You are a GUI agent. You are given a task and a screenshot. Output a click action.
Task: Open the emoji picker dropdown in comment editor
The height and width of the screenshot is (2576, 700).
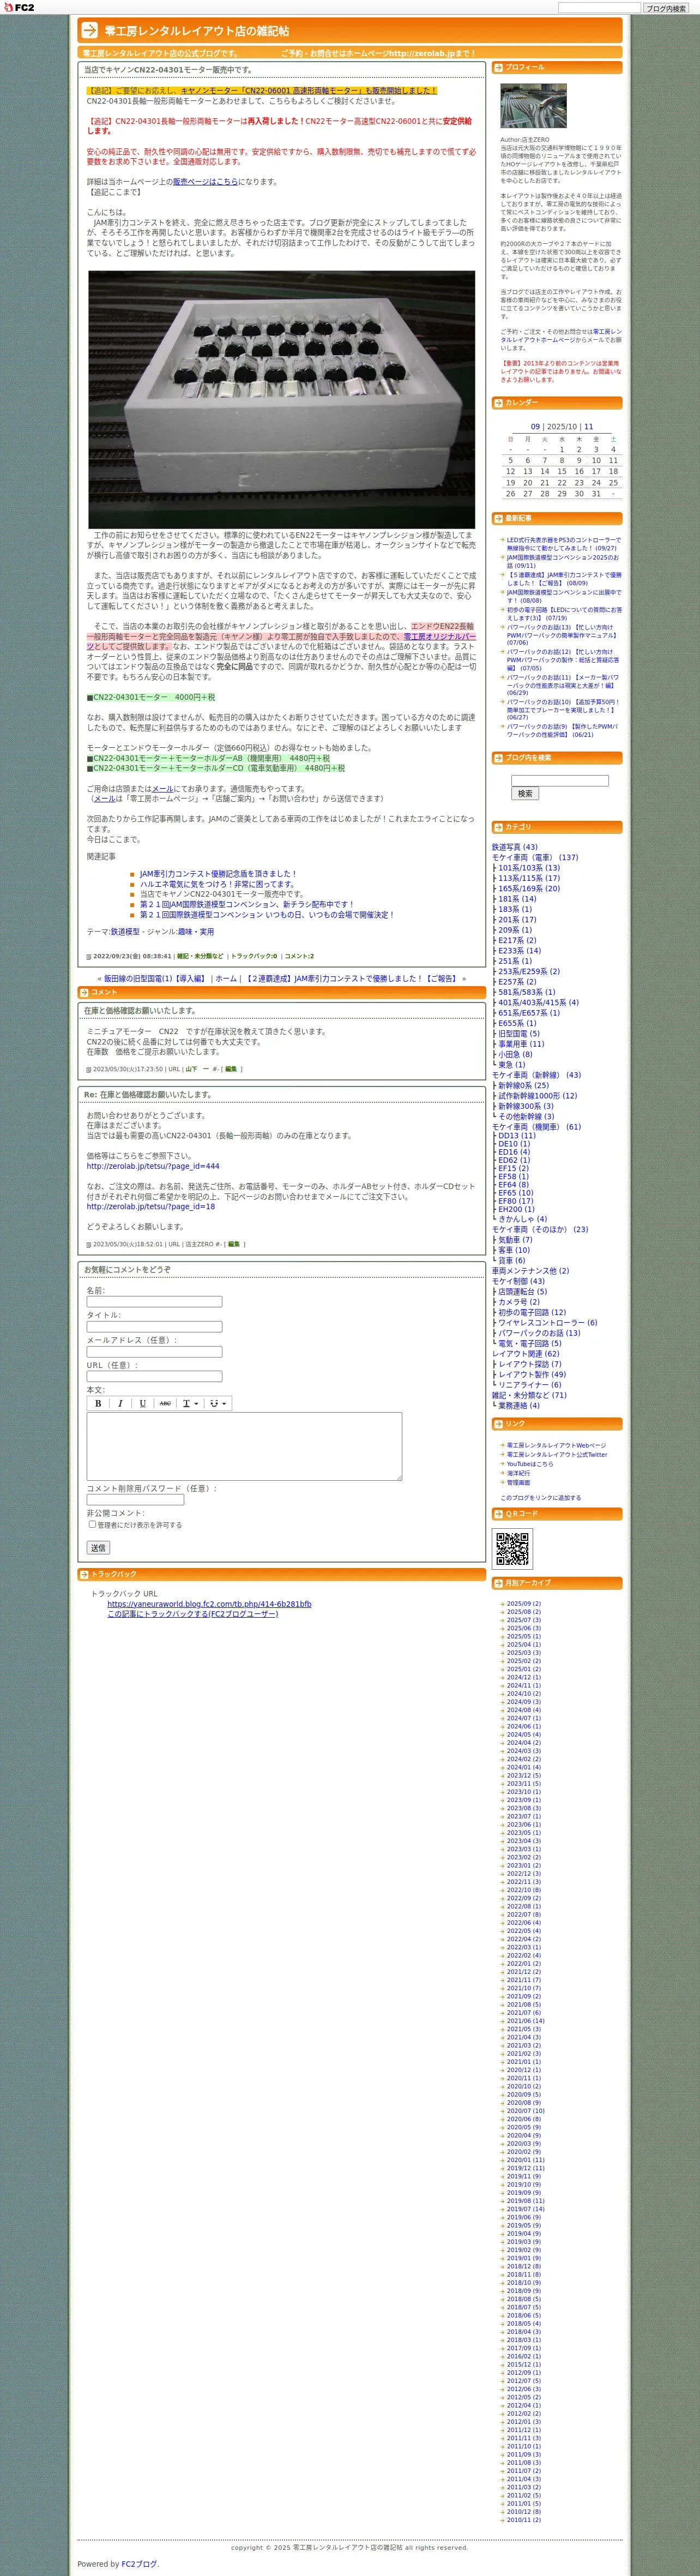[217, 1403]
